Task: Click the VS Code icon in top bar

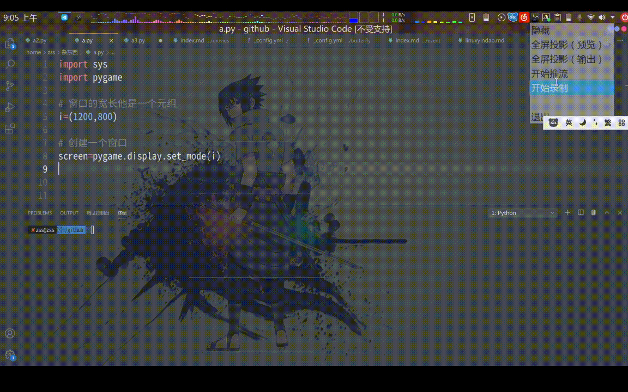Action: point(64,17)
